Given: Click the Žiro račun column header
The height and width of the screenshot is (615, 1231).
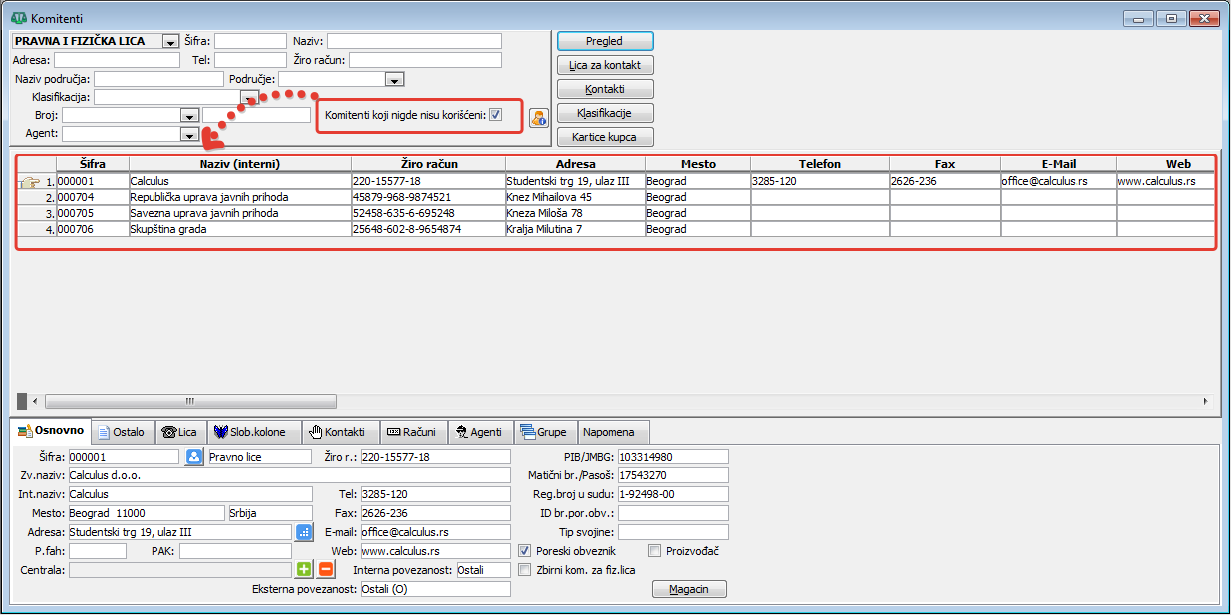Looking at the screenshot, I should tap(429, 164).
